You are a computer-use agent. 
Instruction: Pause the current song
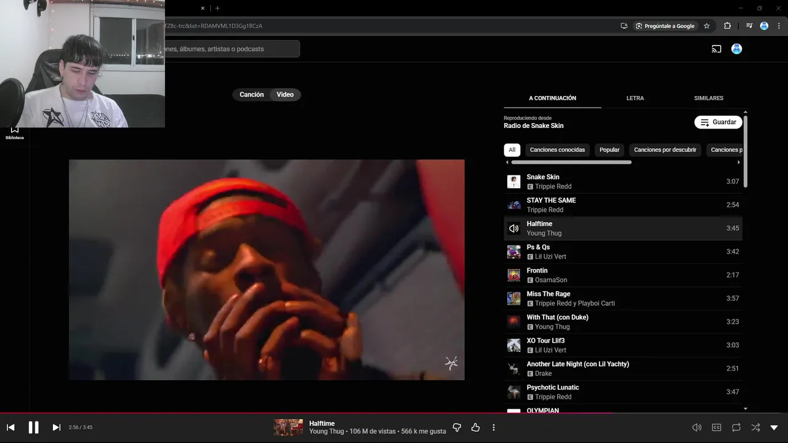click(34, 428)
